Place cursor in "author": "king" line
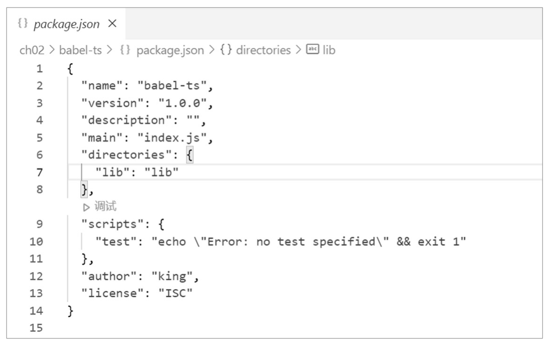Viewport: 552px width, 345px height. tap(140, 276)
